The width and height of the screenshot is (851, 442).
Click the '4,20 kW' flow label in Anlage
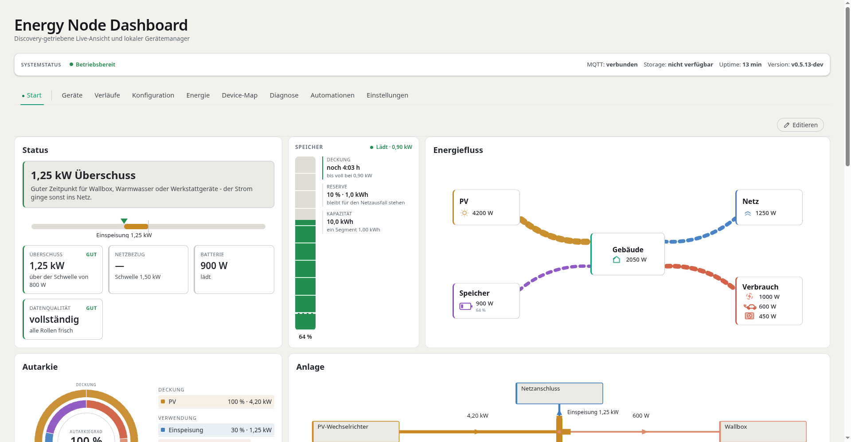tap(478, 416)
